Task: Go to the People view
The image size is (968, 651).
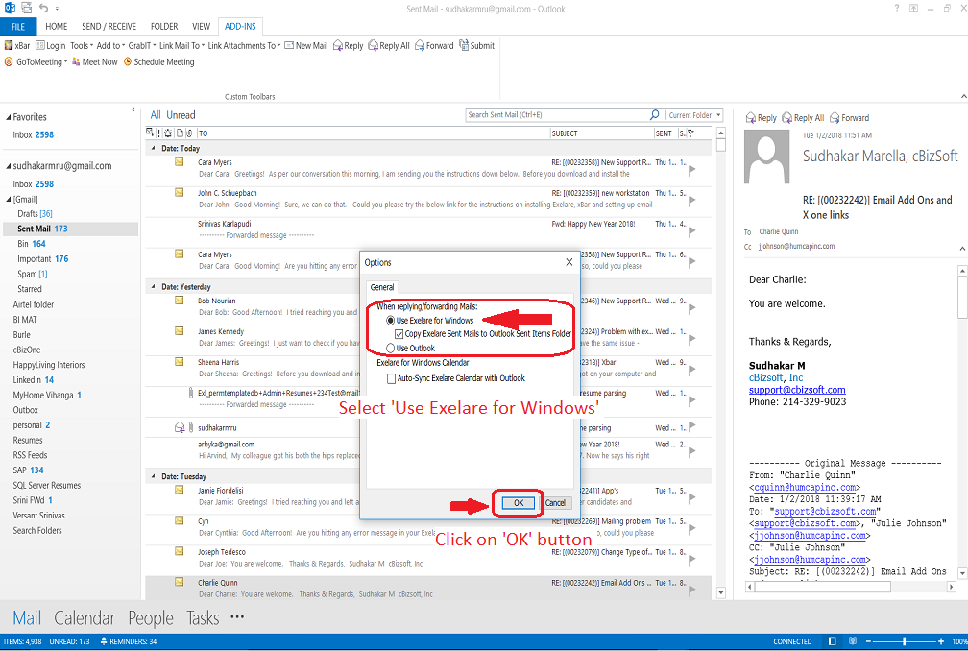Action: [x=151, y=617]
